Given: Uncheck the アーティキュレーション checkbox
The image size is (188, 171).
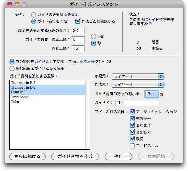Looking at the screenshot, I should [132, 112].
